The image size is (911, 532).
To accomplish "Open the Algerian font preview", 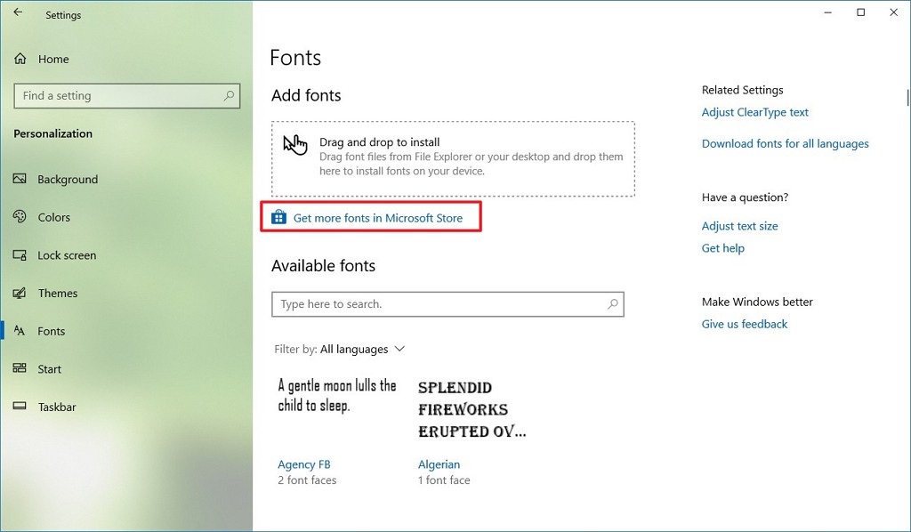I will click(x=472, y=409).
